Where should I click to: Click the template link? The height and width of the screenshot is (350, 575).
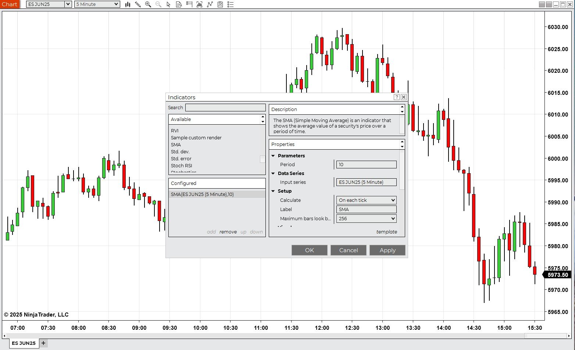coord(387,232)
